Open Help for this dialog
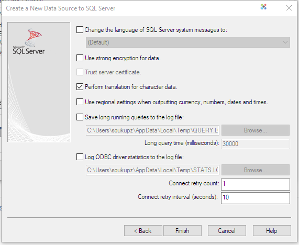 click(272, 231)
